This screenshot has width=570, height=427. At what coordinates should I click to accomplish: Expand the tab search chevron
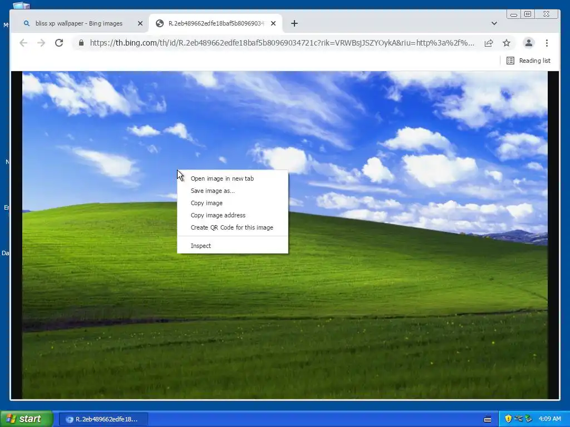pos(494,23)
